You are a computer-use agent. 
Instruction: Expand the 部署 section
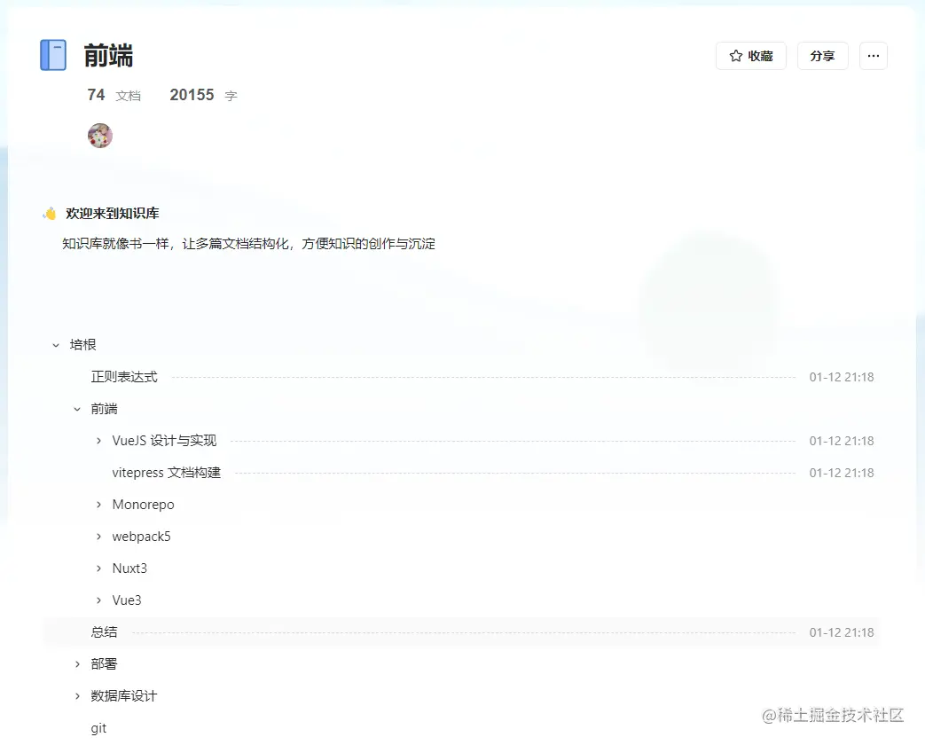pyautogui.click(x=77, y=663)
